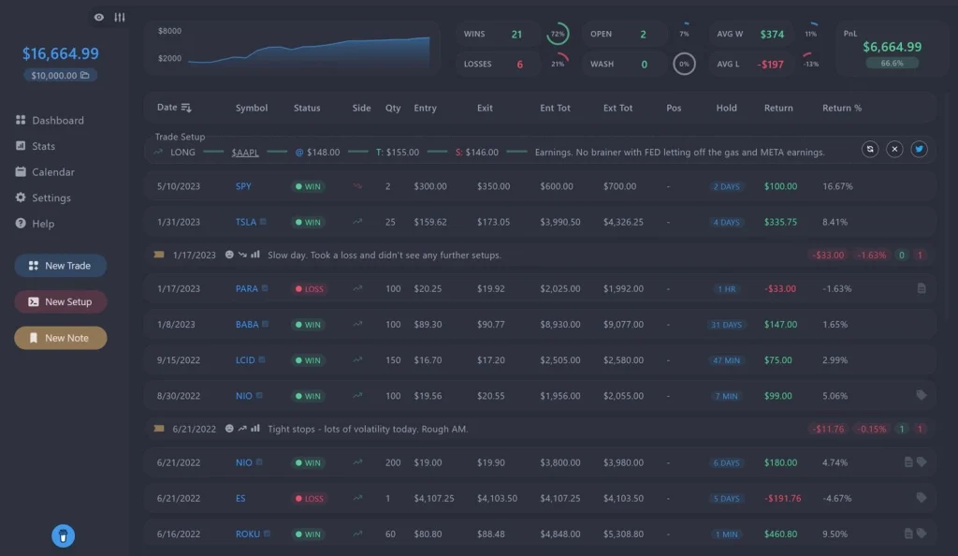Open Stats from the sidebar
958x556 pixels.
pyautogui.click(x=22, y=146)
